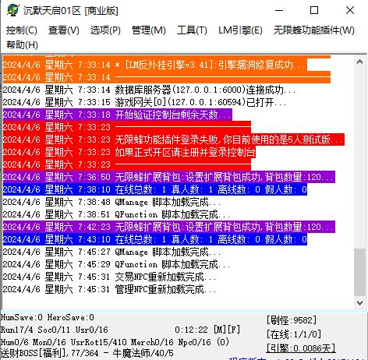Select the 7:42:23 设置扩展背包成功 log line
The image size is (368, 360).
tap(169, 227)
